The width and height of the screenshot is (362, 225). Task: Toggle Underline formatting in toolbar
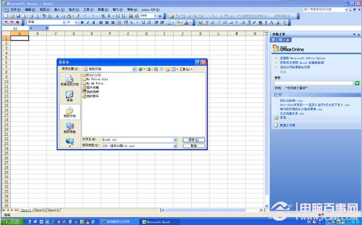(x=94, y=22)
